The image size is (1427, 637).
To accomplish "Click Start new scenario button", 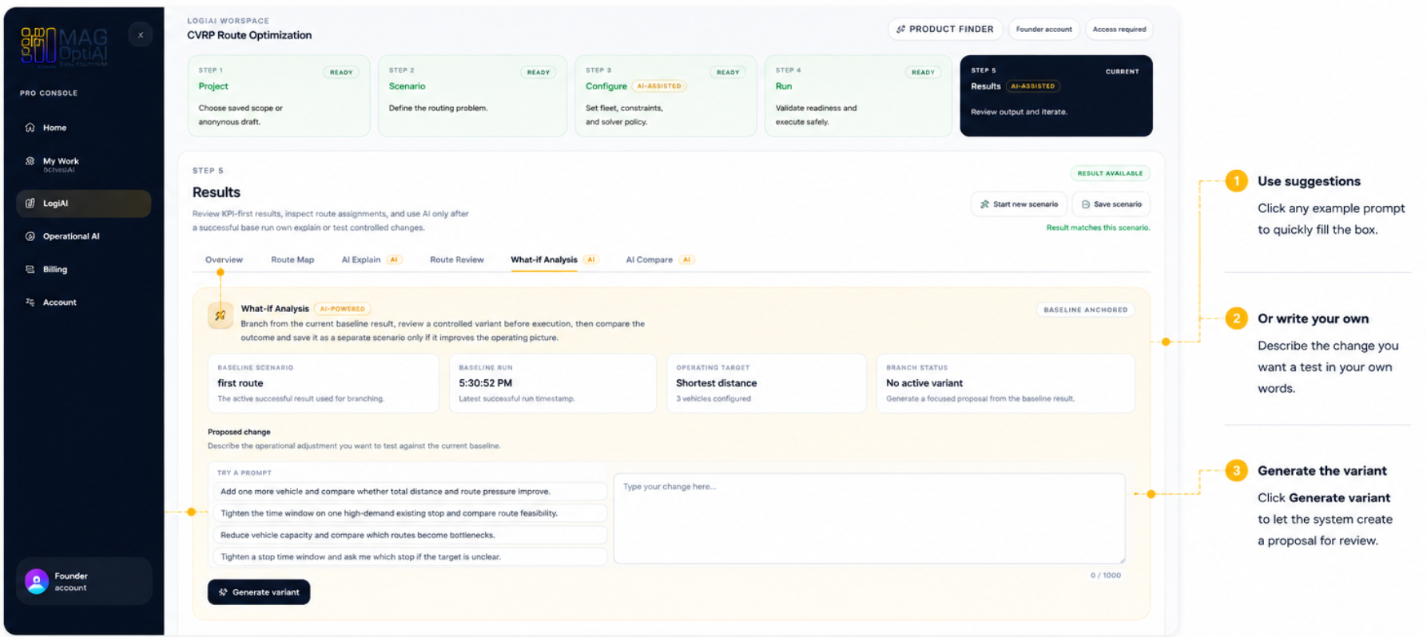I will (x=1019, y=204).
